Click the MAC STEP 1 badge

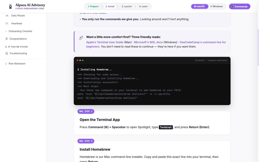pos(86,111)
